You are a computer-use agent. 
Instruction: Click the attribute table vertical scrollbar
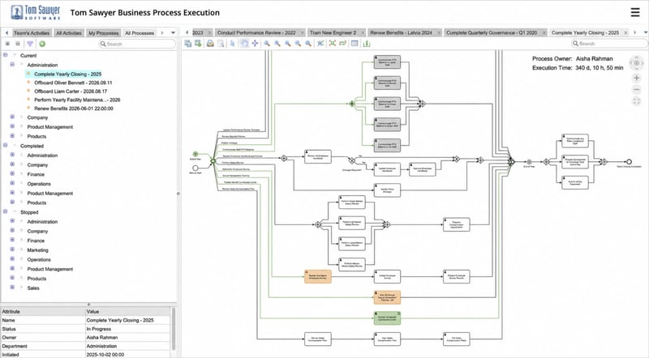point(174,329)
